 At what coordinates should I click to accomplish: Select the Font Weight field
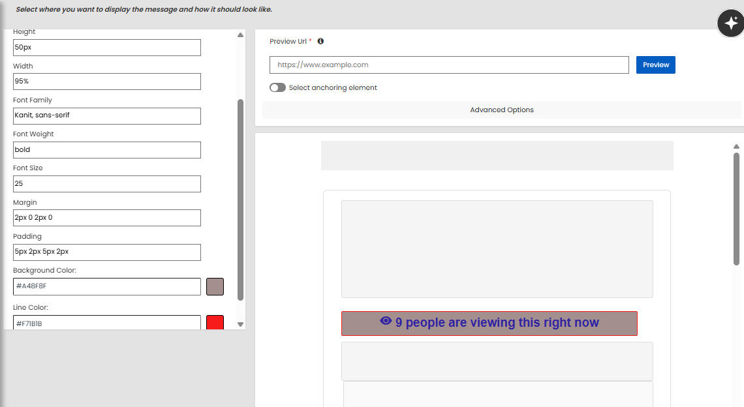(106, 149)
